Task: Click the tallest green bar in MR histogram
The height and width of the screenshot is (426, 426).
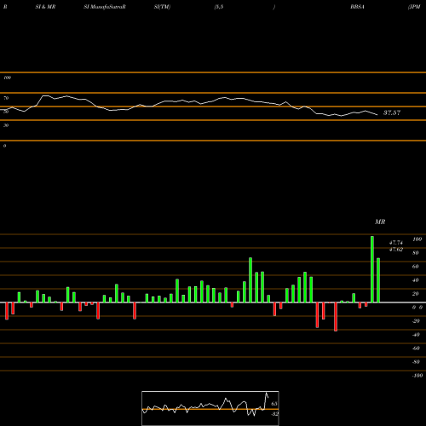Action: (372, 269)
